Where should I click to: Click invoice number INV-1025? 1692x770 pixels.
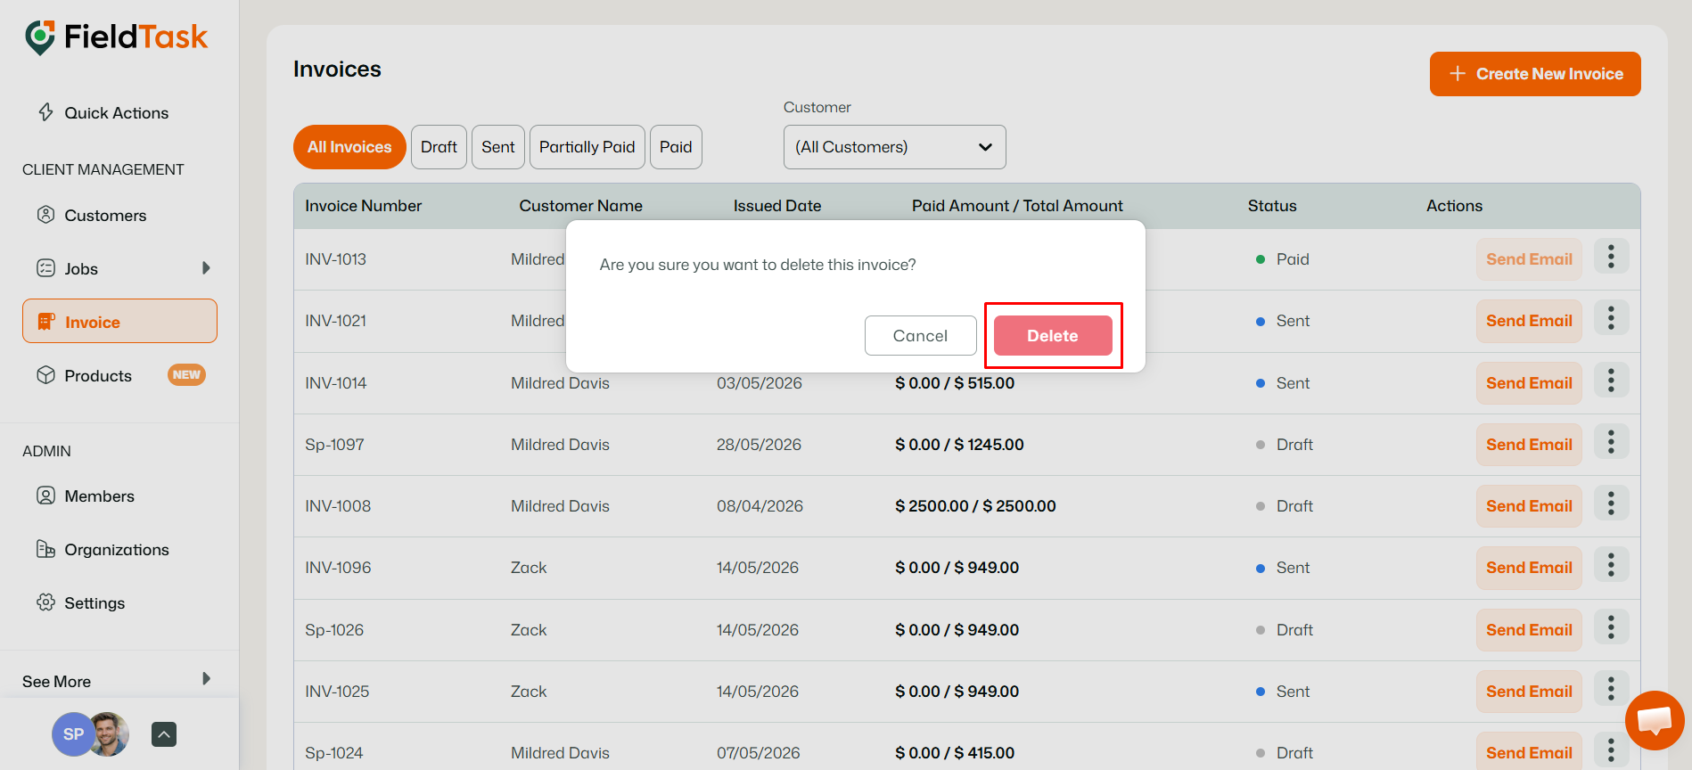(337, 692)
